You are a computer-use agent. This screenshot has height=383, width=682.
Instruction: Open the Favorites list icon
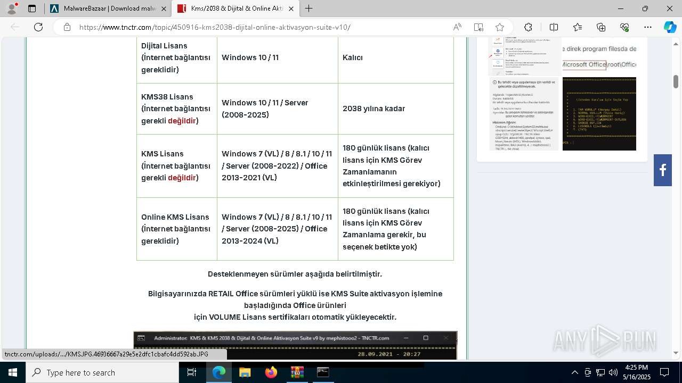coord(578,27)
